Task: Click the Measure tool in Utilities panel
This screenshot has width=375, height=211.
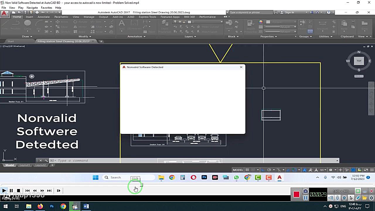Action: click(322, 23)
